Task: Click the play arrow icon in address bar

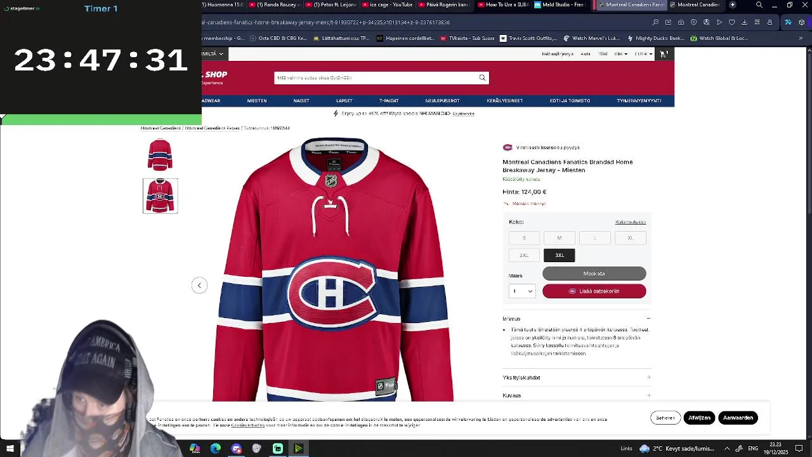Action: tap(719, 22)
